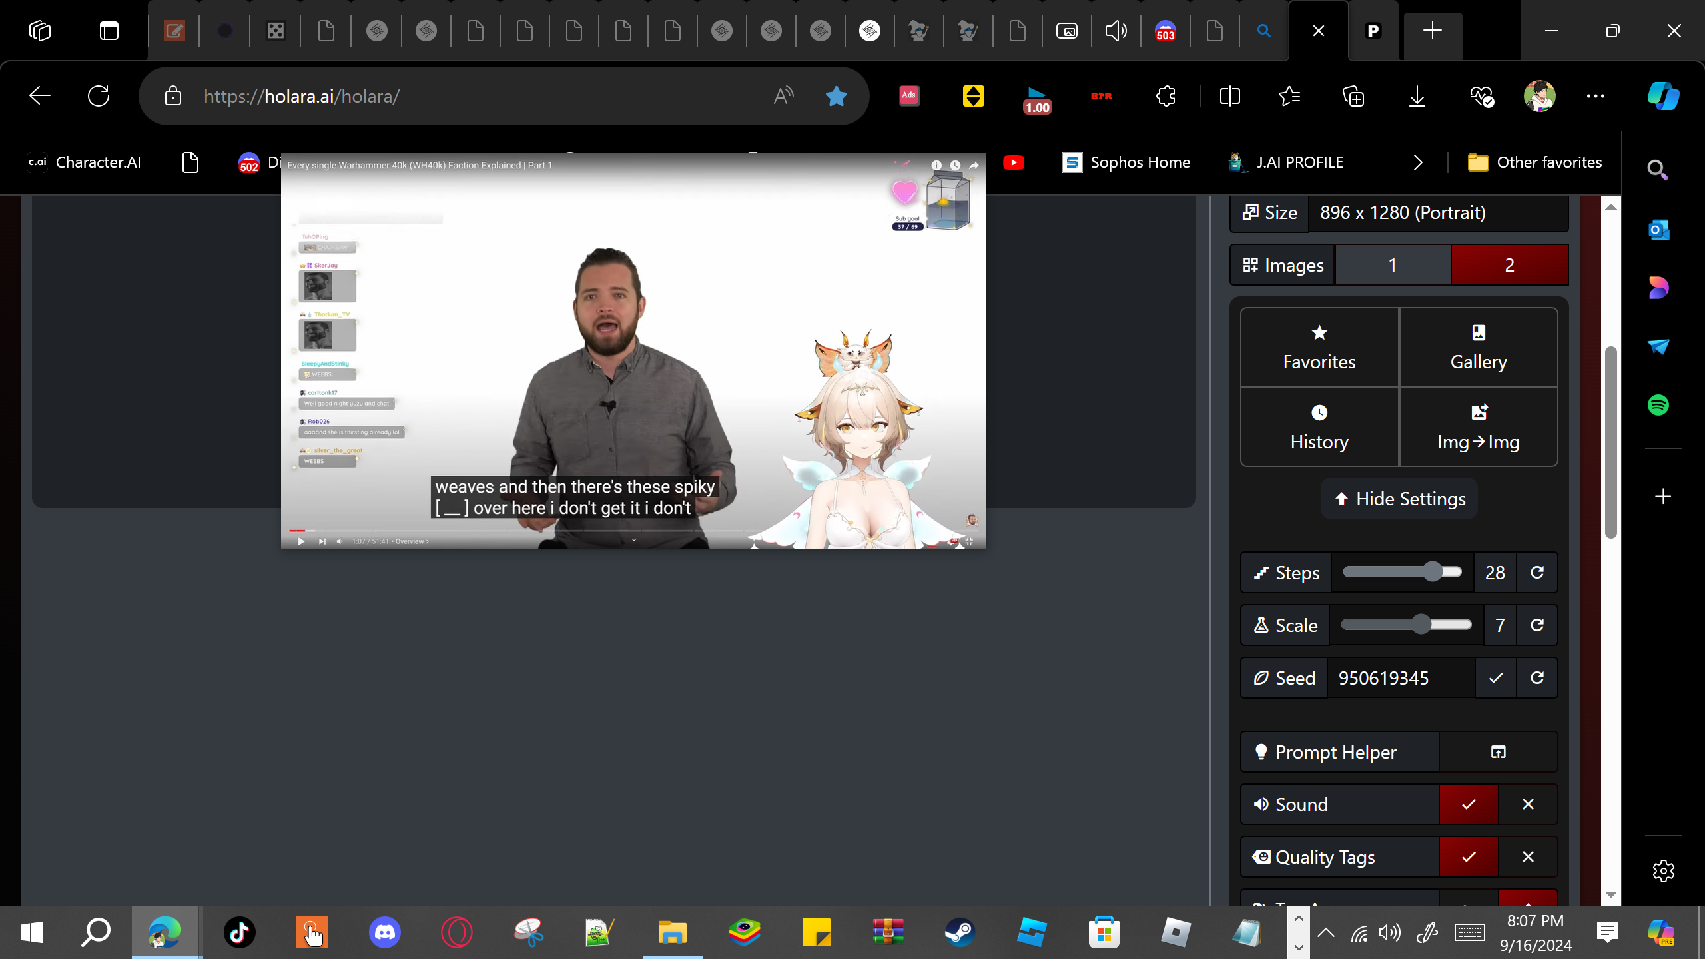Viewport: 1705px width, 959px height.
Task: Switch to the tab with the dice icon
Action: click(275, 31)
